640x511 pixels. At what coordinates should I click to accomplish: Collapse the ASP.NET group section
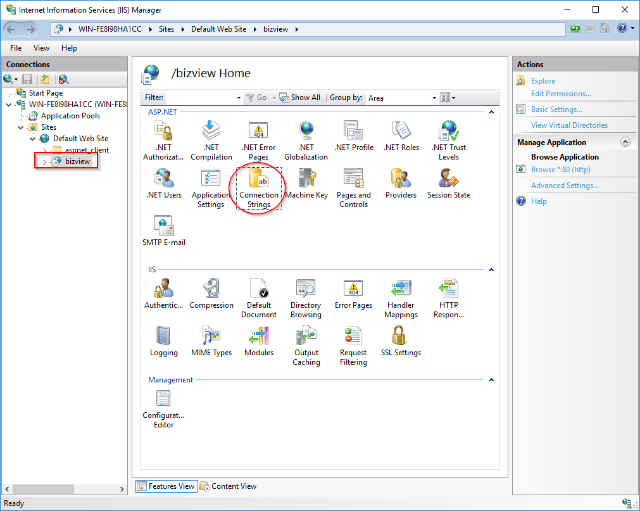click(x=491, y=112)
